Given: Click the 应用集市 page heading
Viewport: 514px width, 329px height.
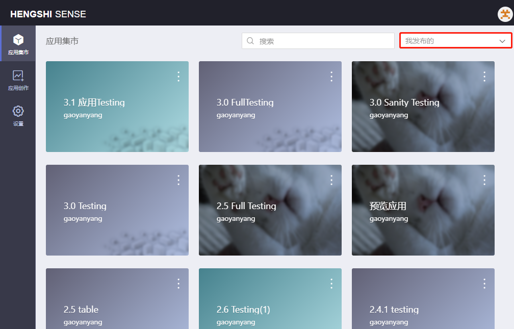Looking at the screenshot, I should tap(62, 41).
